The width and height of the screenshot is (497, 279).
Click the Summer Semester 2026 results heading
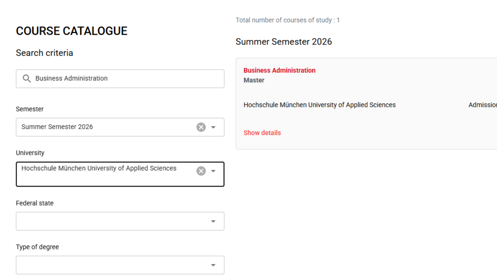pos(283,42)
